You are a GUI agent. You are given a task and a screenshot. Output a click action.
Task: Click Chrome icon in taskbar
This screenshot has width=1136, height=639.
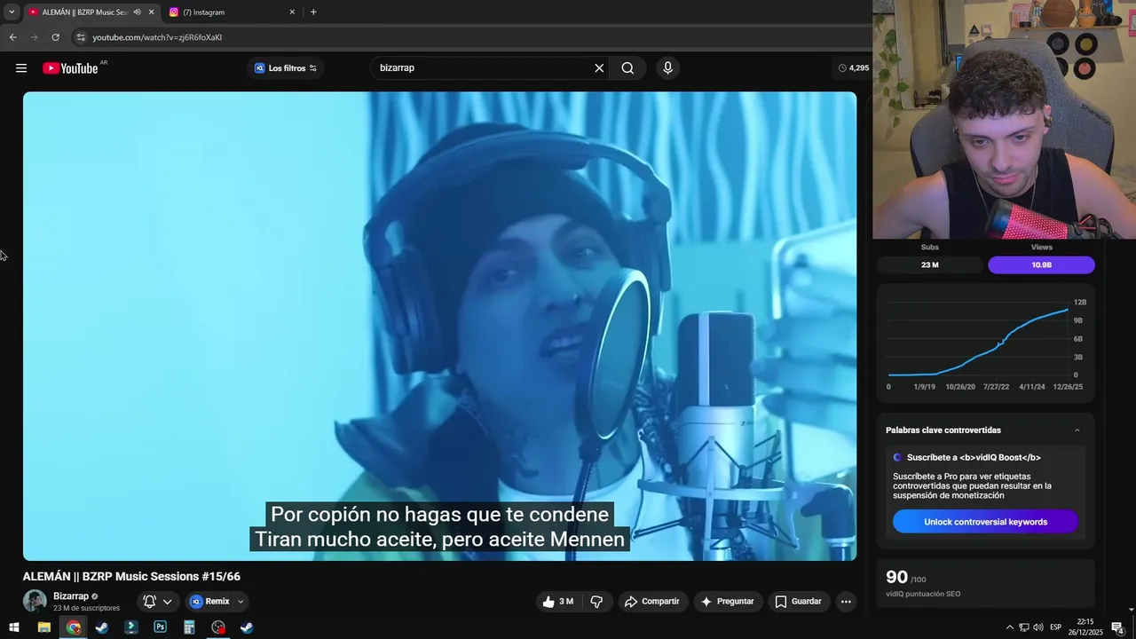(x=73, y=627)
